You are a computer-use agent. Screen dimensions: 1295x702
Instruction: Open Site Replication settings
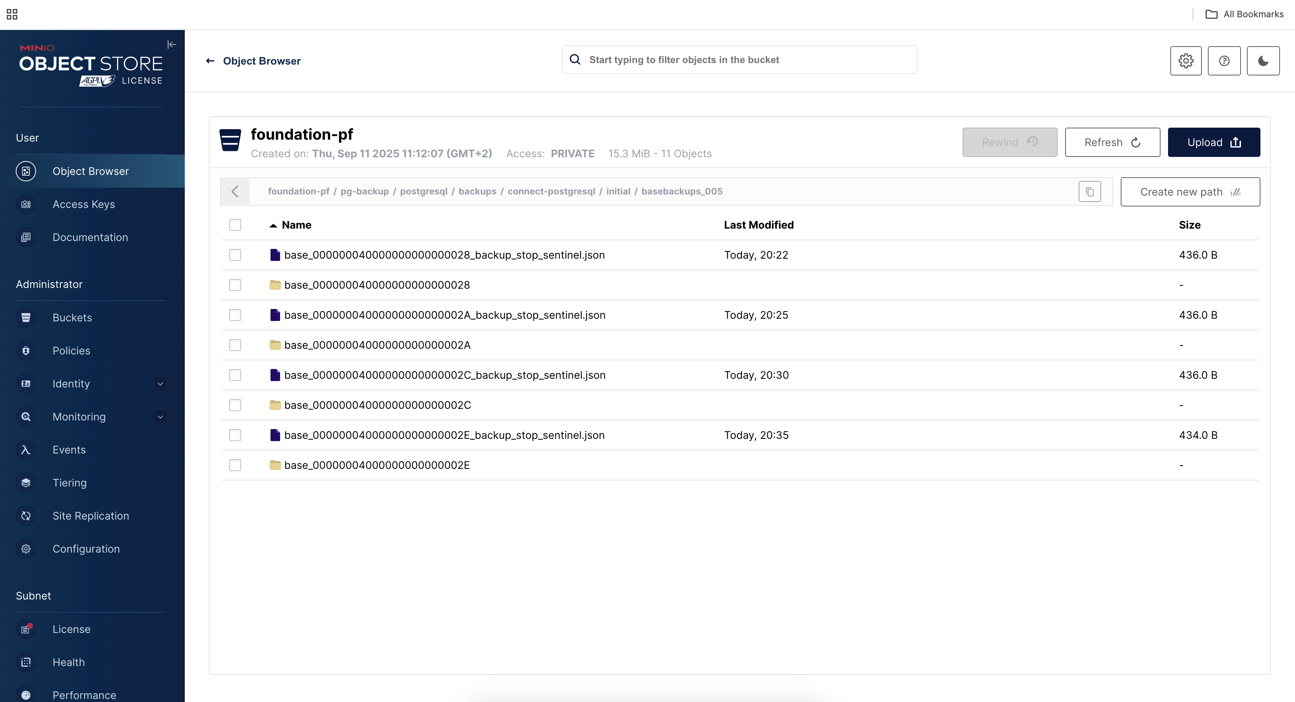(x=91, y=515)
